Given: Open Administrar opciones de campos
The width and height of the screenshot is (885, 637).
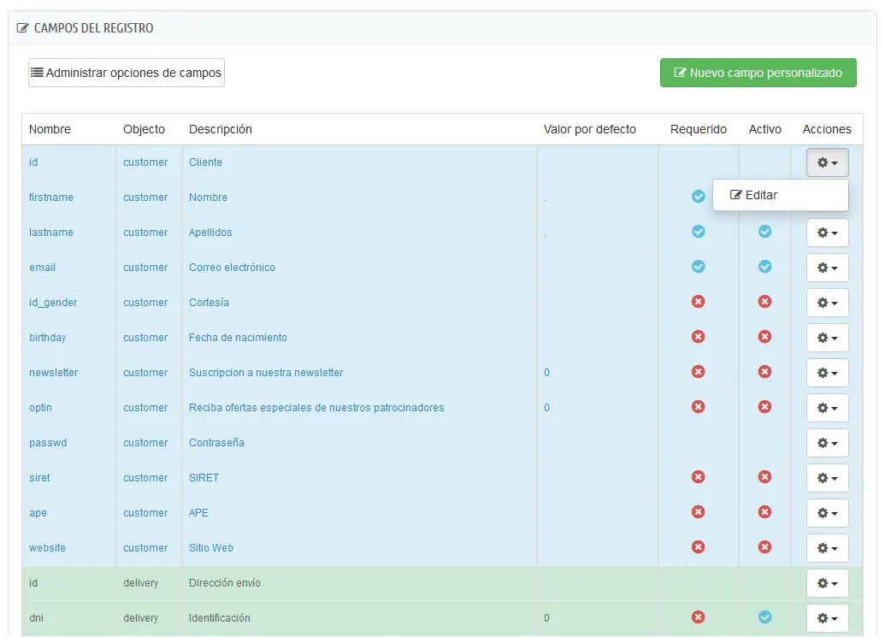Looking at the screenshot, I should tap(127, 73).
